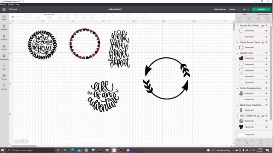The width and height of the screenshot is (273, 153).
Task: Open the Bekijken menu
Action: 11,4
